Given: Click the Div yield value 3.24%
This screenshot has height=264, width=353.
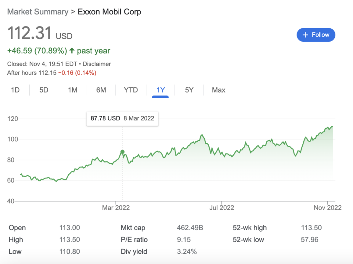Looking at the screenshot, I should (187, 252).
